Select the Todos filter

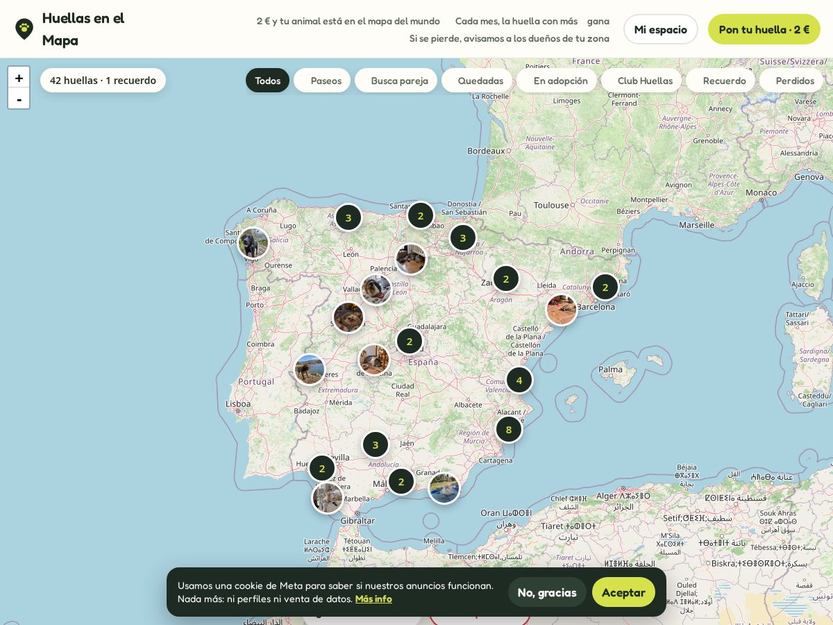(267, 81)
